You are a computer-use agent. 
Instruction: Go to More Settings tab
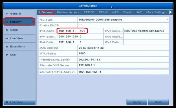[156, 12]
